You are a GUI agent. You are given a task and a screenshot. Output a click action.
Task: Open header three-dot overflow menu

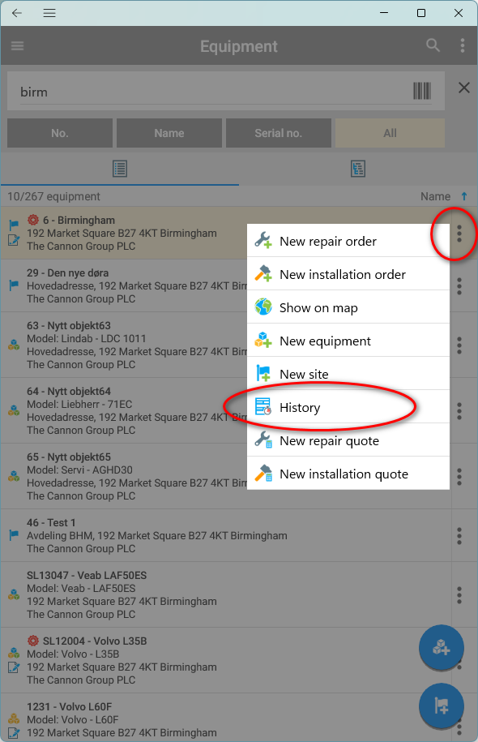(463, 45)
